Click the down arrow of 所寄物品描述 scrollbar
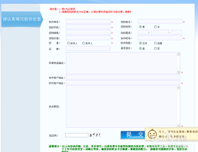Image resolution: width=198 pixels, height=152 pixels. (179, 72)
